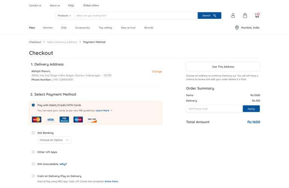
Task: Select the Maestro card icon
Action: 78,120
